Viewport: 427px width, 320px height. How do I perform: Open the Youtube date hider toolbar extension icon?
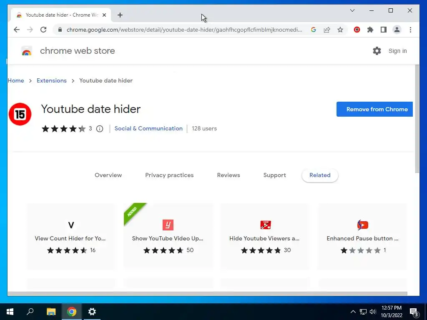357,30
